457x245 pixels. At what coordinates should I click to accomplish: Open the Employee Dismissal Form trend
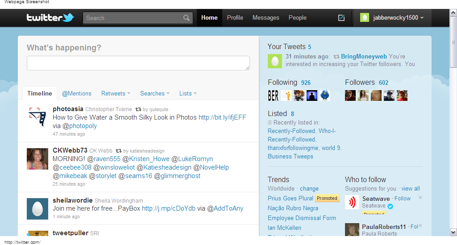(x=302, y=218)
